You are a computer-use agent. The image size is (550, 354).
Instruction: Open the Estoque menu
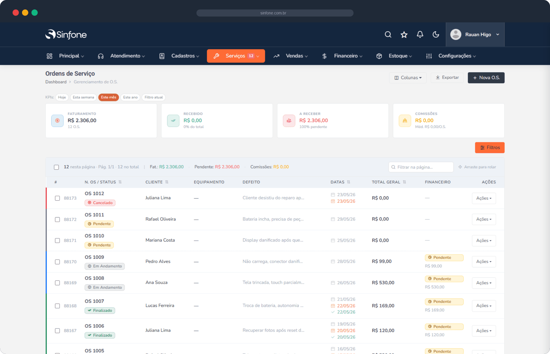coord(394,56)
